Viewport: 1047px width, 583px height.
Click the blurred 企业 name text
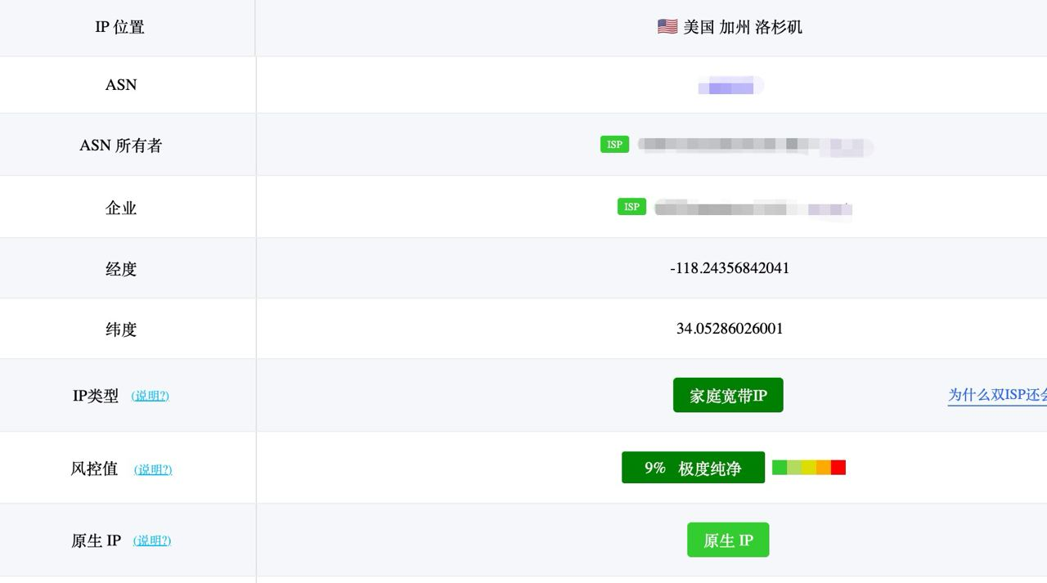753,209
